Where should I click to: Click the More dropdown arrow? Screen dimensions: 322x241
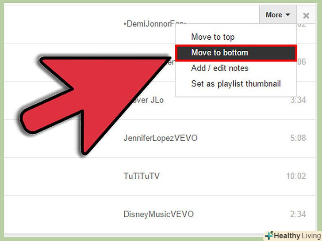[x=287, y=15]
